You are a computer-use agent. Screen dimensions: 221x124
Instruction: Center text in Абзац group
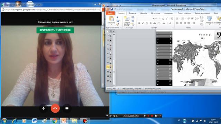[x=181, y=23]
